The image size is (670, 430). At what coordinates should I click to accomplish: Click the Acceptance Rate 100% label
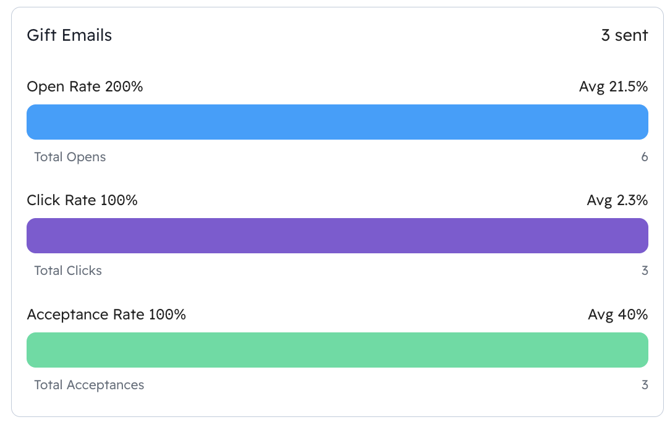(x=106, y=314)
